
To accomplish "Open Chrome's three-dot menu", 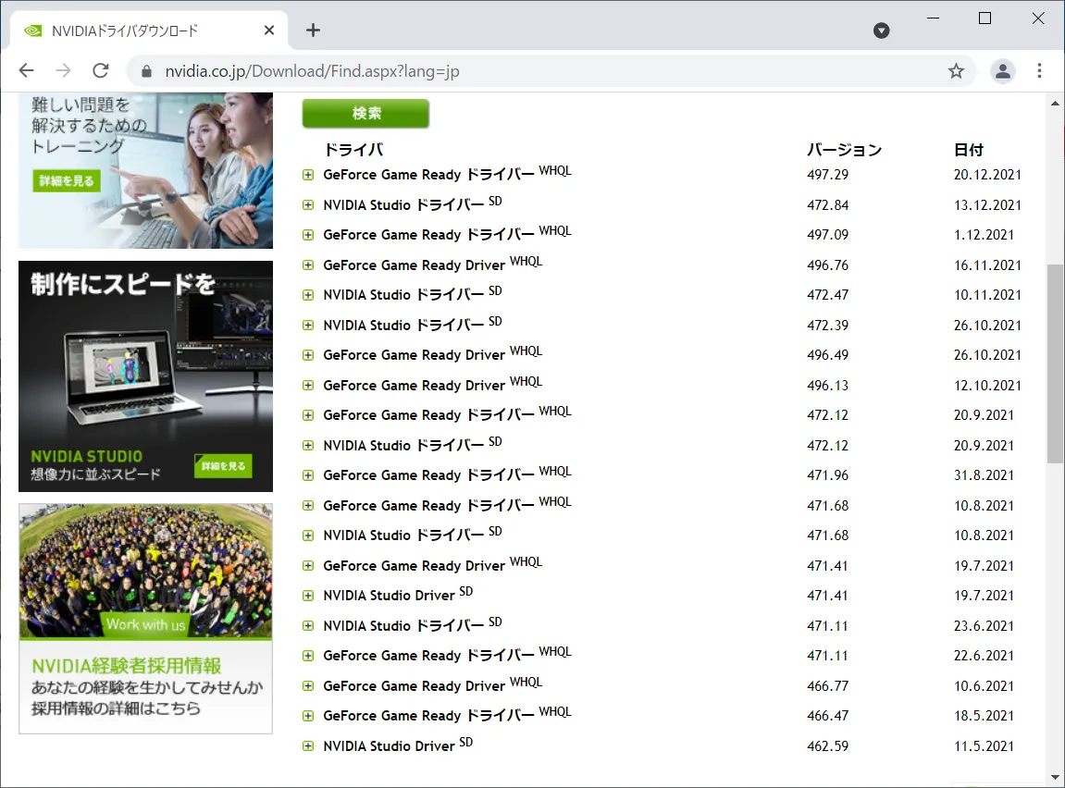I will [1039, 70].
